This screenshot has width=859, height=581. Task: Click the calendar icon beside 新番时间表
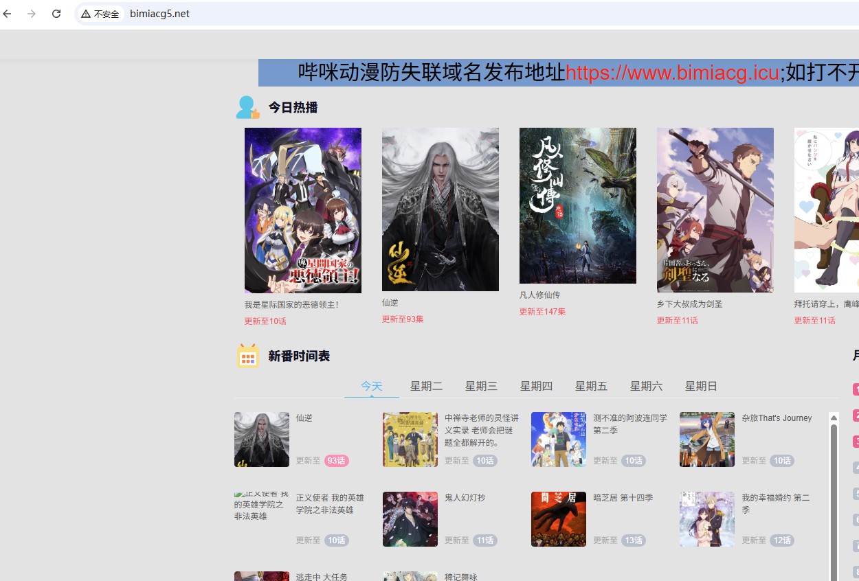click(x=248, y=356)
